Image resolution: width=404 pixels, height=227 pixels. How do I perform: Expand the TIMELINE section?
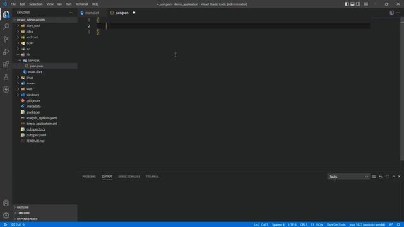(45, 213)
